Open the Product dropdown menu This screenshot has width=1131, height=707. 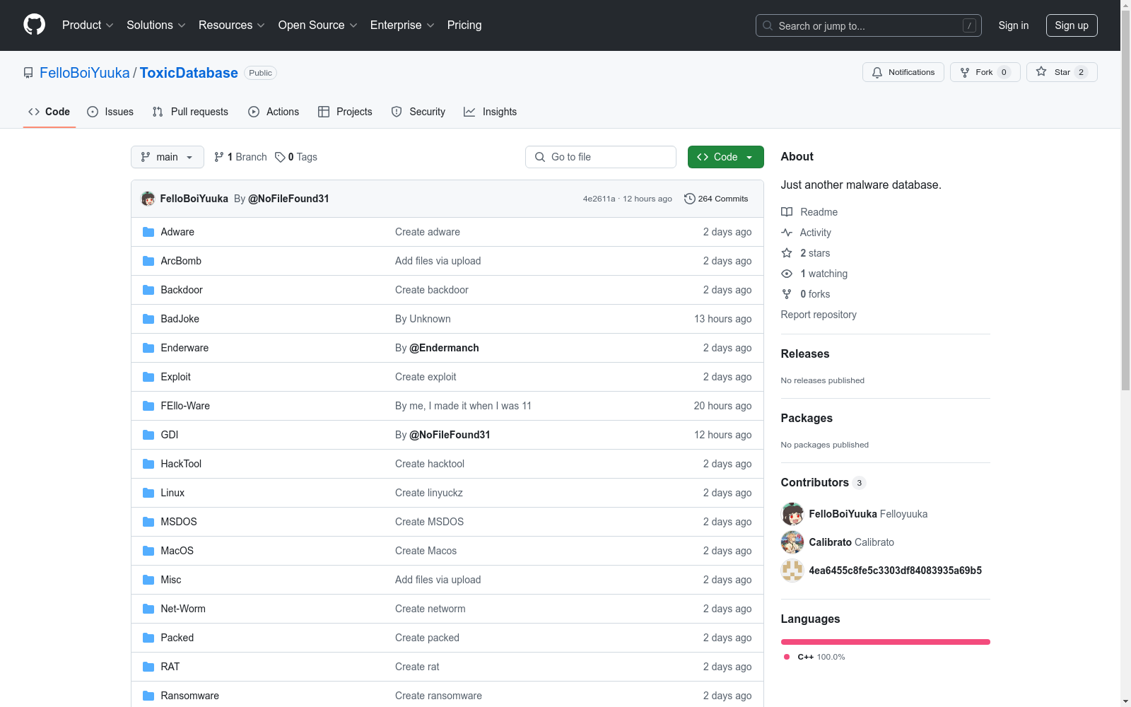[x=88, y=25]
